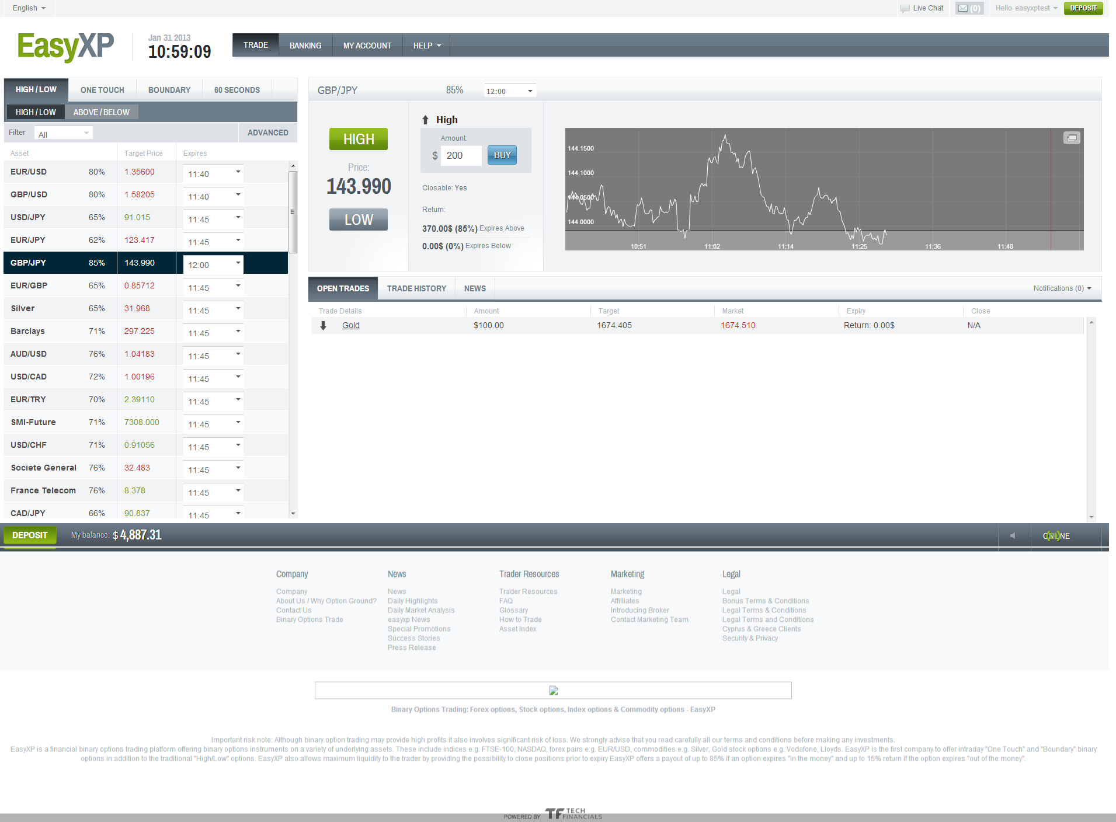
Task: Click the asset list scrollbar thumb
Action: 293,211
